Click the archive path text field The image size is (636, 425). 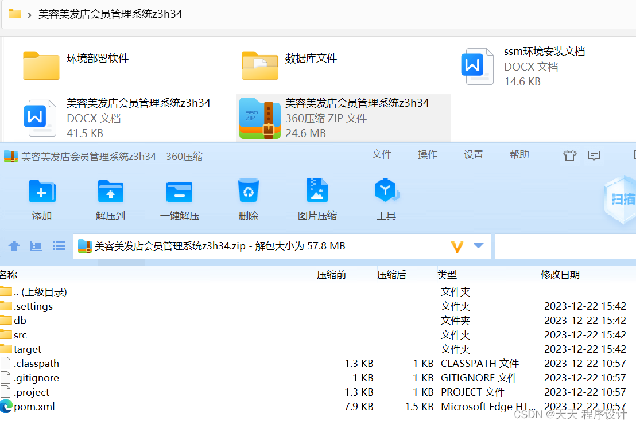282,246
